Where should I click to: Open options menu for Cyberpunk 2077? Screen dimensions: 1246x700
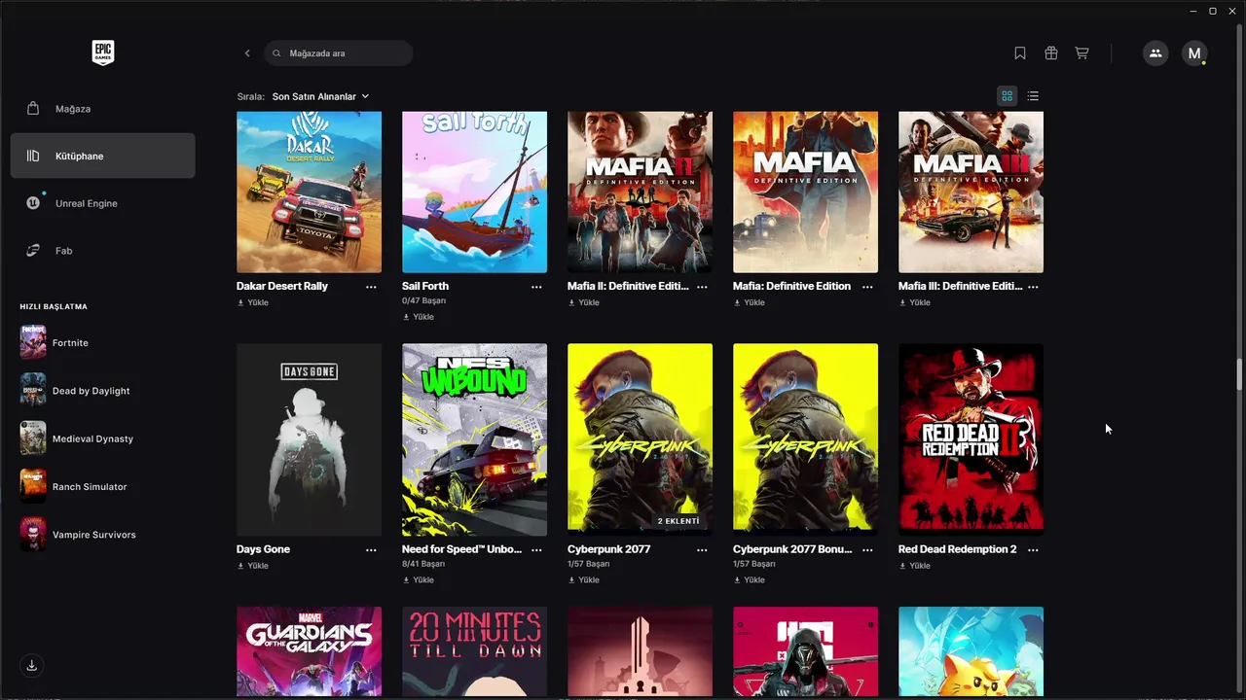click(x=702, y=549)
